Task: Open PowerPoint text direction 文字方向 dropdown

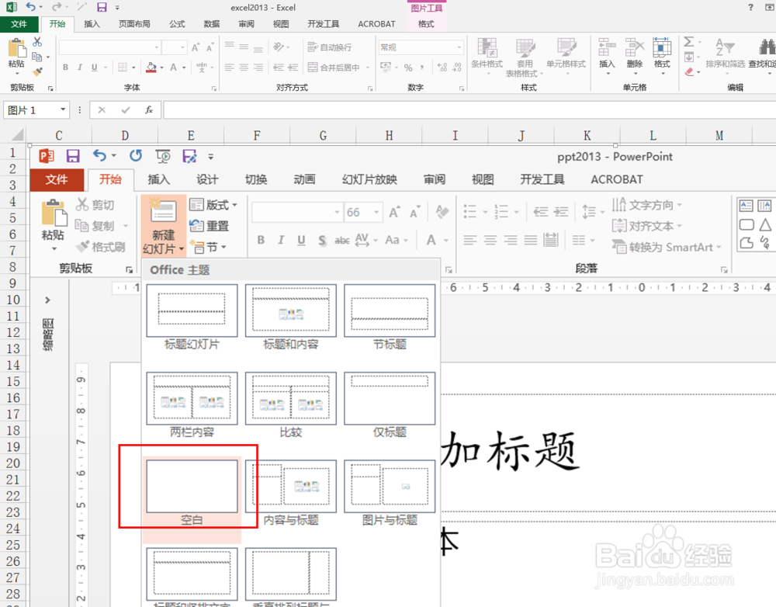Action: coord(647,204)
